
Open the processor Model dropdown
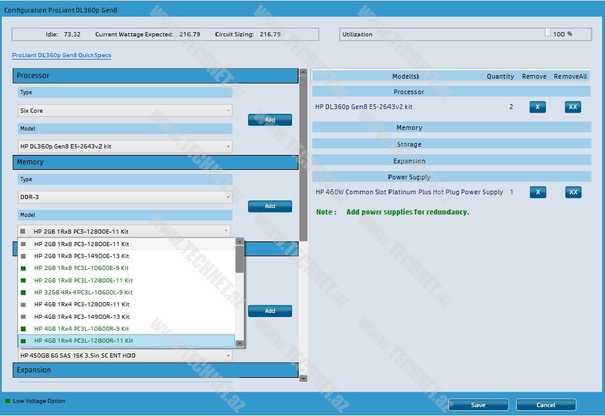pyautogui.click(x=125, y=147)
